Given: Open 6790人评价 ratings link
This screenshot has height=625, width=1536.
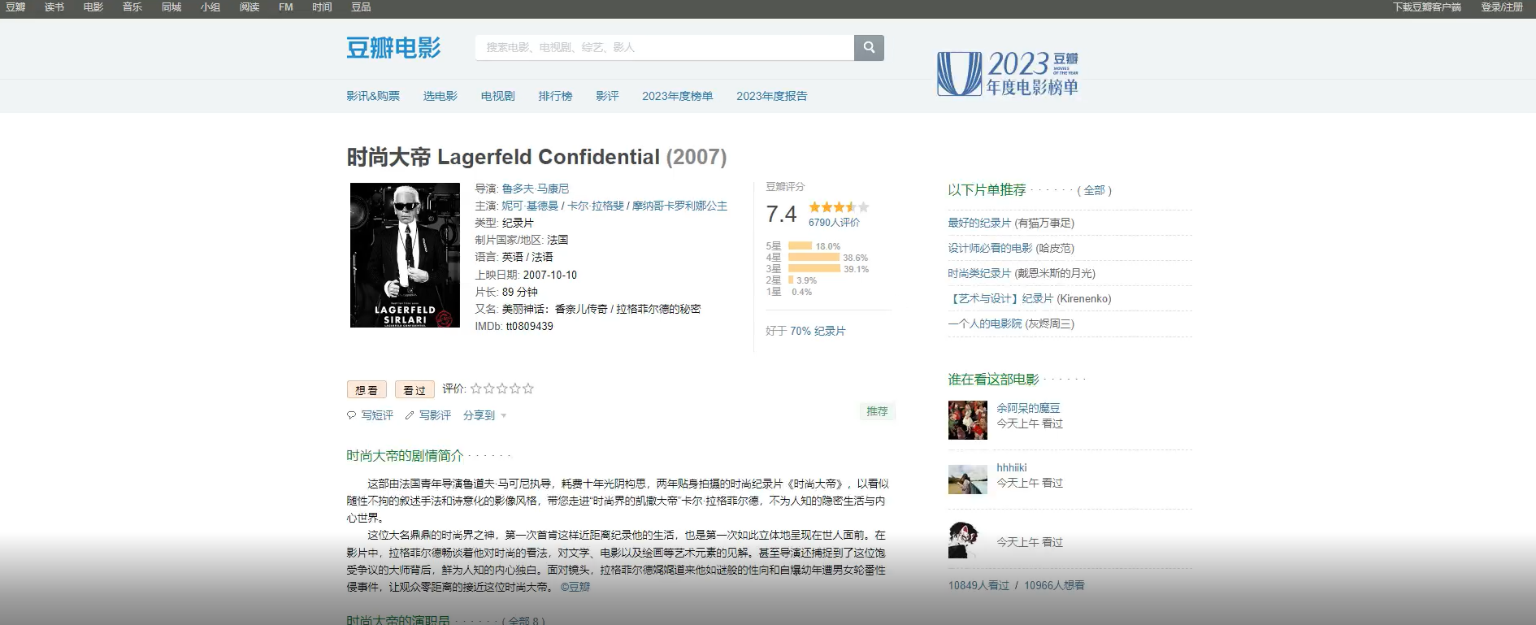Looking at the screenshot, I should pyautogui.click(x=834, y=223).
